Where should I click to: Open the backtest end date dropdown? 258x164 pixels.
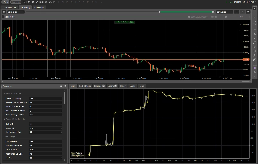[x=225, y=12]
